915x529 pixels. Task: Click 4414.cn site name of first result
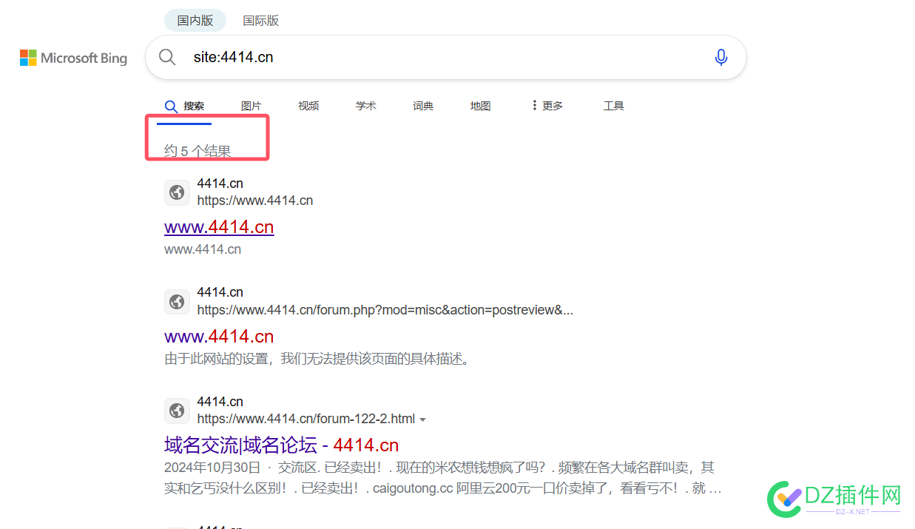(x=220, y=183)
